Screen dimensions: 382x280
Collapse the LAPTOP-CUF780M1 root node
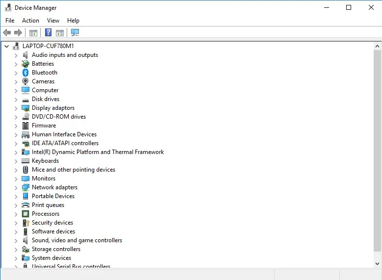(6, 46)
